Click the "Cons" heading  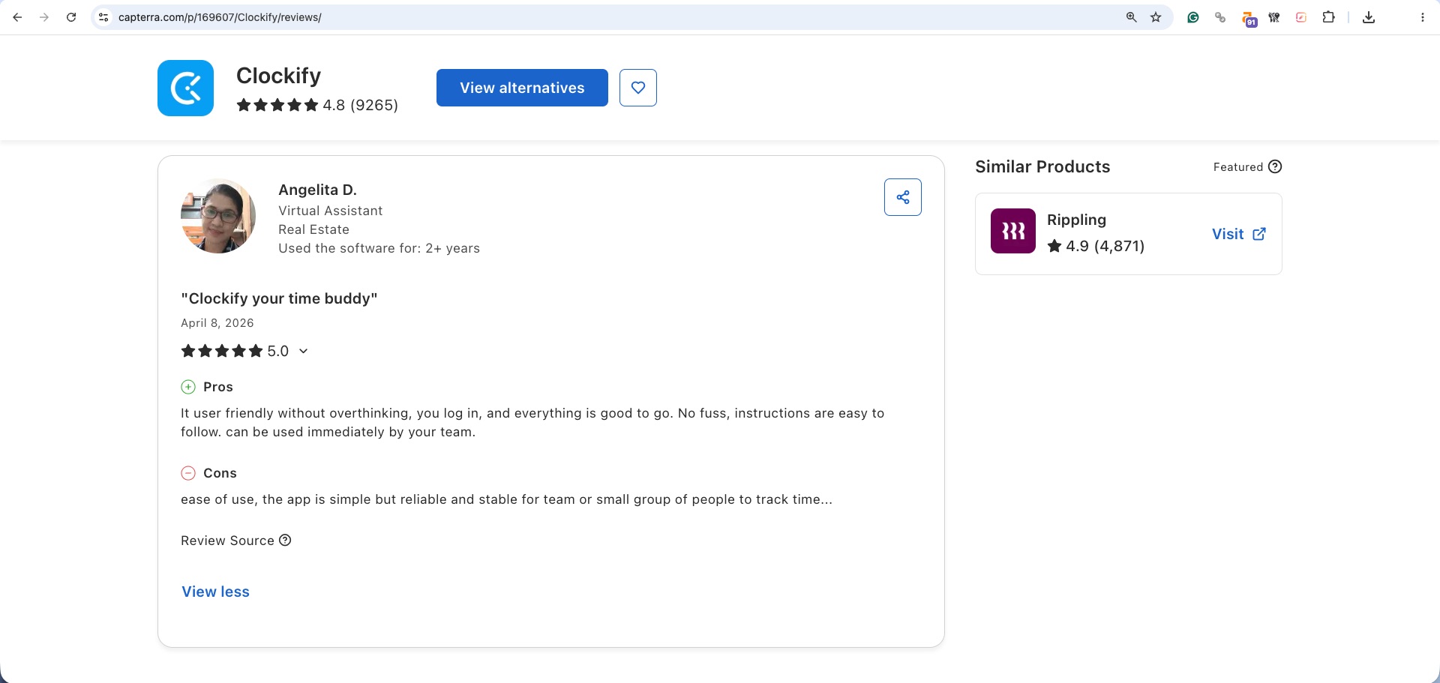pos(220,473)
